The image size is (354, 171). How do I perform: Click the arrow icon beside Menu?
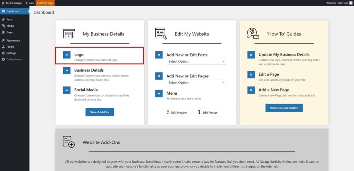(x=159, y=93)
